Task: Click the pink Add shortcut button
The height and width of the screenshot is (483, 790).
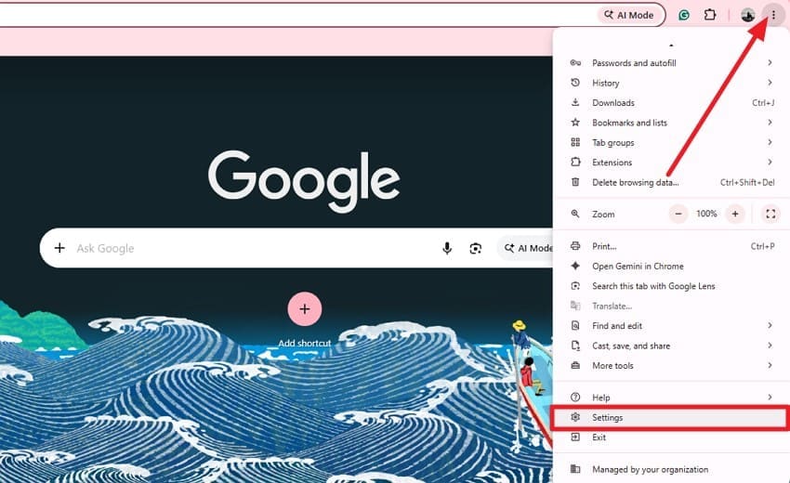Action: [x=304, y=308]
